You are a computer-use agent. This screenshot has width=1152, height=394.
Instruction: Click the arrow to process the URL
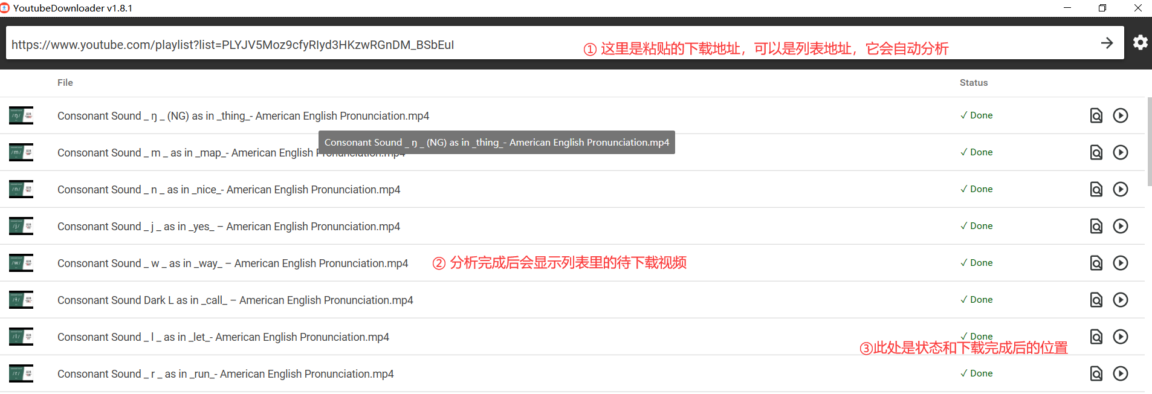pyautogui.click(x=1107, y=43)
